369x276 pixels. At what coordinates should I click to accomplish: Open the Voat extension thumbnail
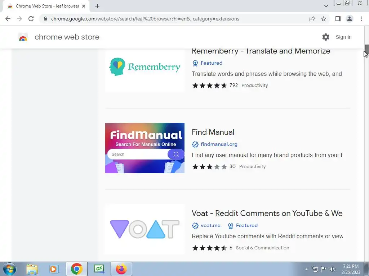click(x=145, y=229)
